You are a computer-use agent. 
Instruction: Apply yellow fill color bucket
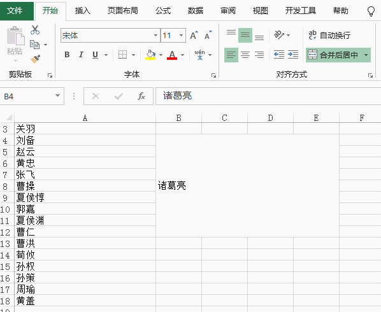point(150,55)
